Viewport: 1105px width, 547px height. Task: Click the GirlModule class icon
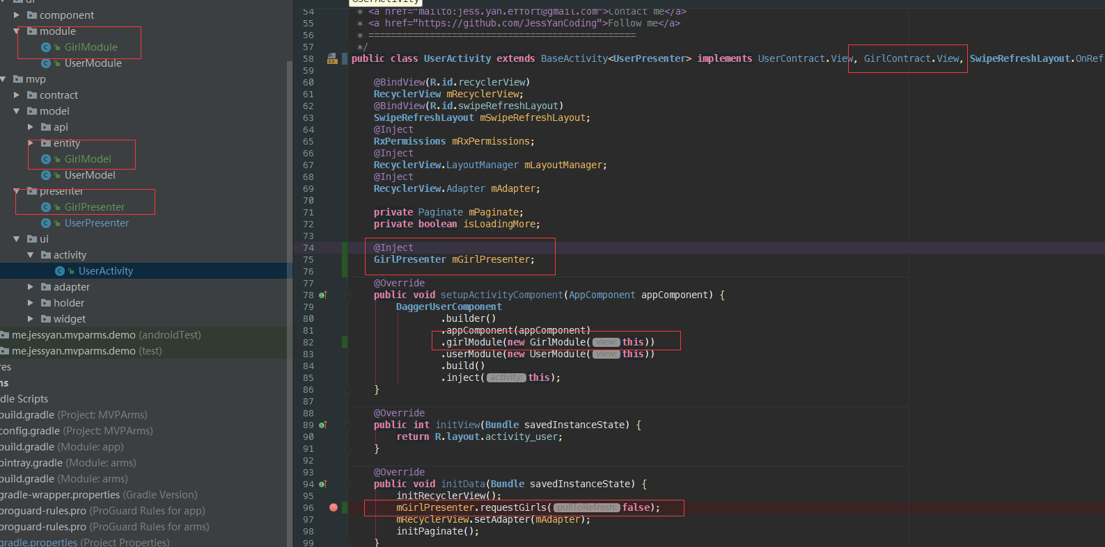click(46, 47)
